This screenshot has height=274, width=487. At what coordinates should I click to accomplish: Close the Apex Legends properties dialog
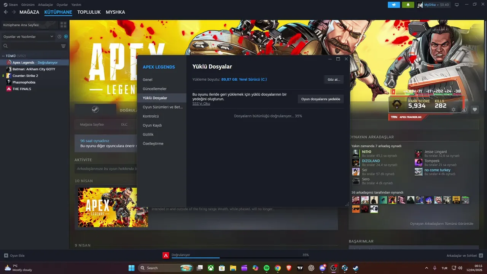click(346, 59)
